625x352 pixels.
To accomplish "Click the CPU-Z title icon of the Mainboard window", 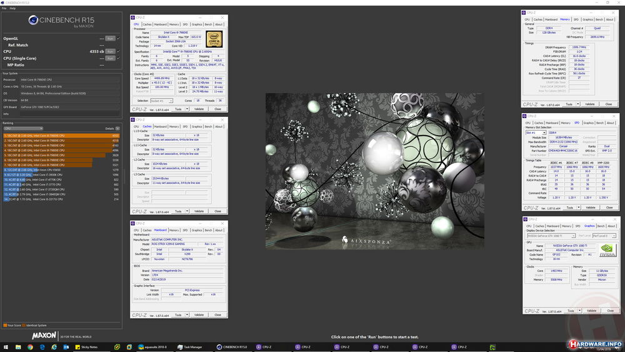I will tap(132, 223).
